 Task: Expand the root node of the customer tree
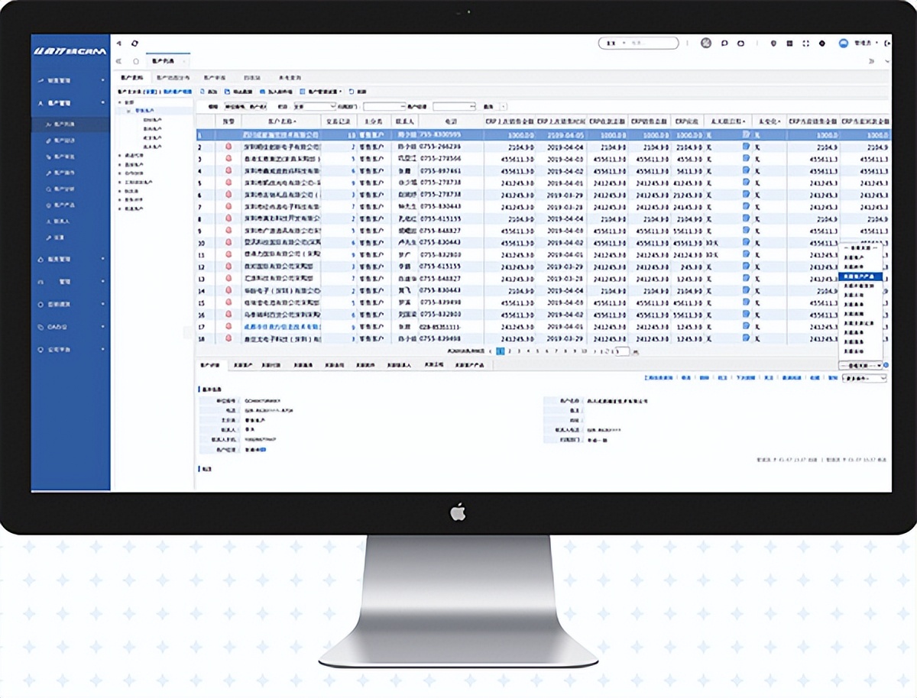click(119, 102)
